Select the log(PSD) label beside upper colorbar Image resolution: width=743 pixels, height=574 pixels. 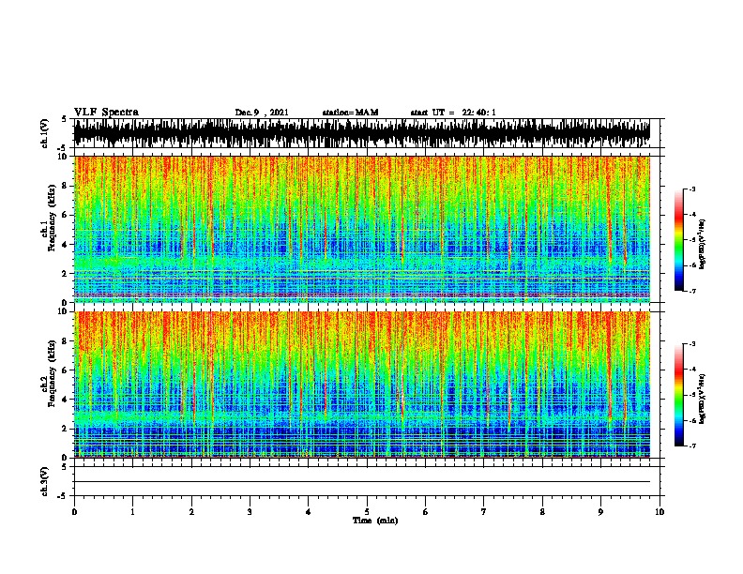(702, 244)
